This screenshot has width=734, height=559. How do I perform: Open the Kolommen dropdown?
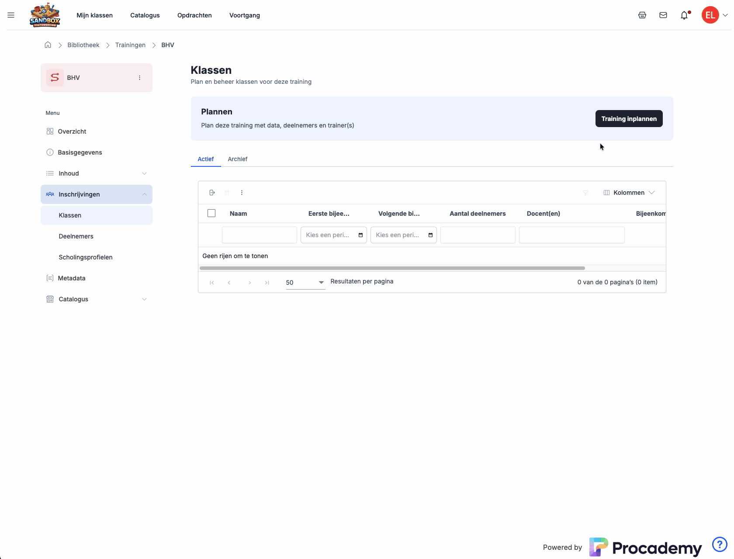(x=629, y=193)
